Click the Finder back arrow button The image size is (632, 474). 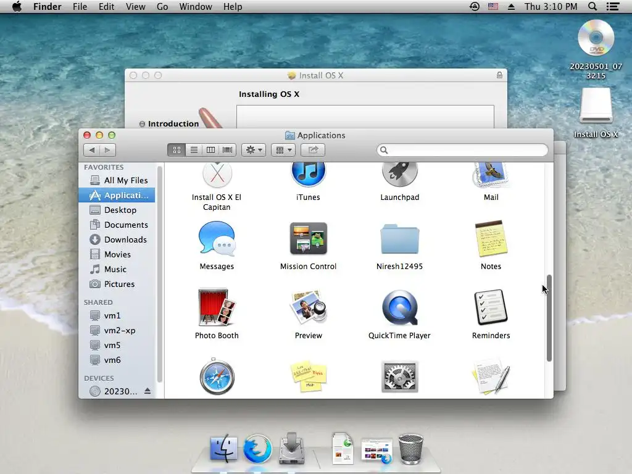(92, 150)
